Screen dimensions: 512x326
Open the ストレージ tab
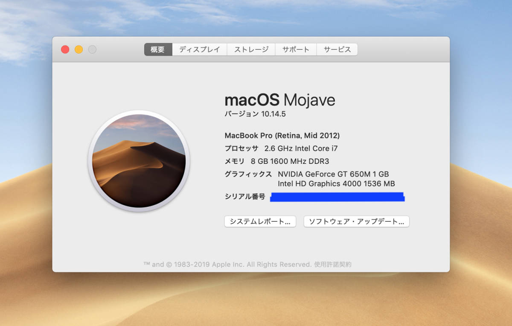click(251, 49)
